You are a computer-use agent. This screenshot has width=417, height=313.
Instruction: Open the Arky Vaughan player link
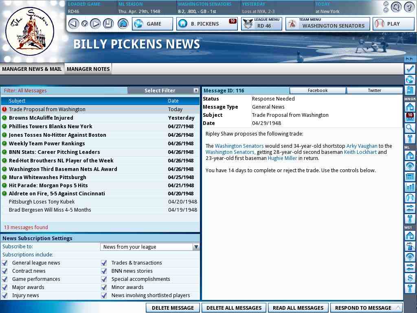(x=362, y=146)
